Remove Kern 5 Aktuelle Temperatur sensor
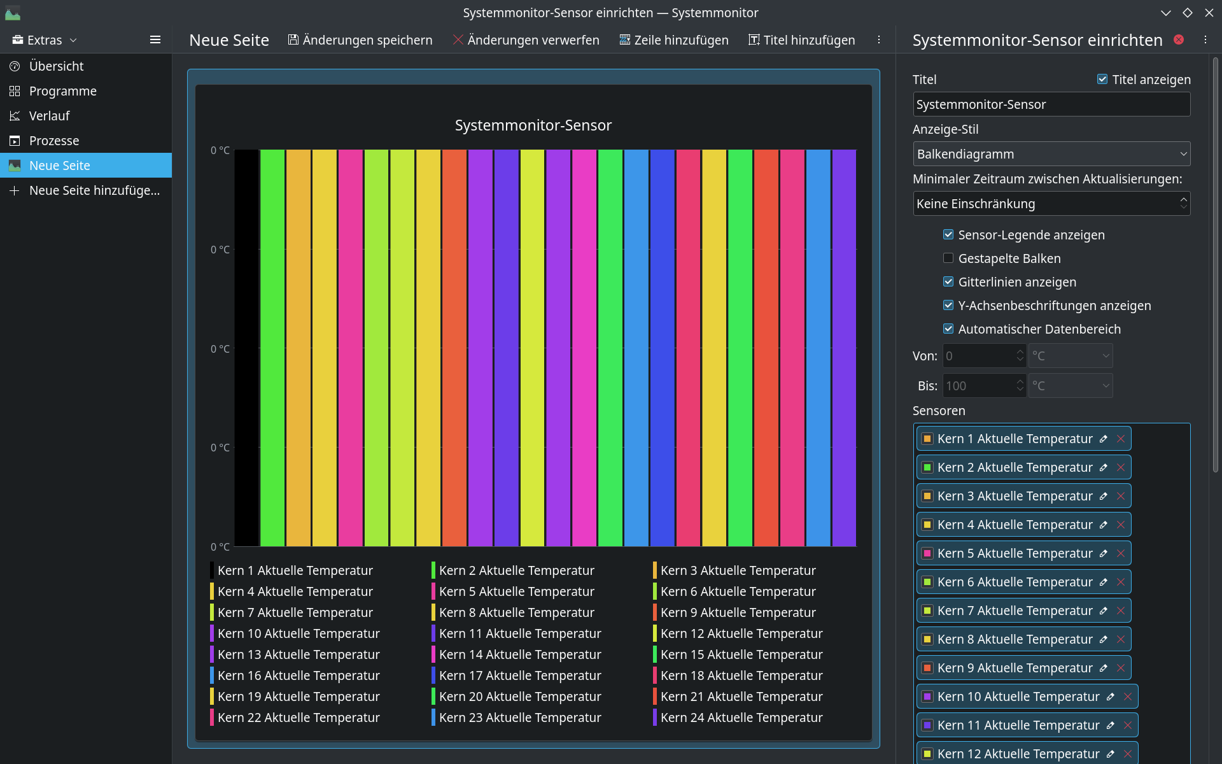Image resolution: width=1222 pixels, height=764 pixels. (1121, 553)
